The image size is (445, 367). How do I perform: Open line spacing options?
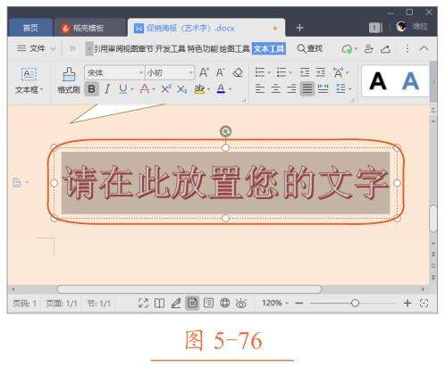[340, 88]
